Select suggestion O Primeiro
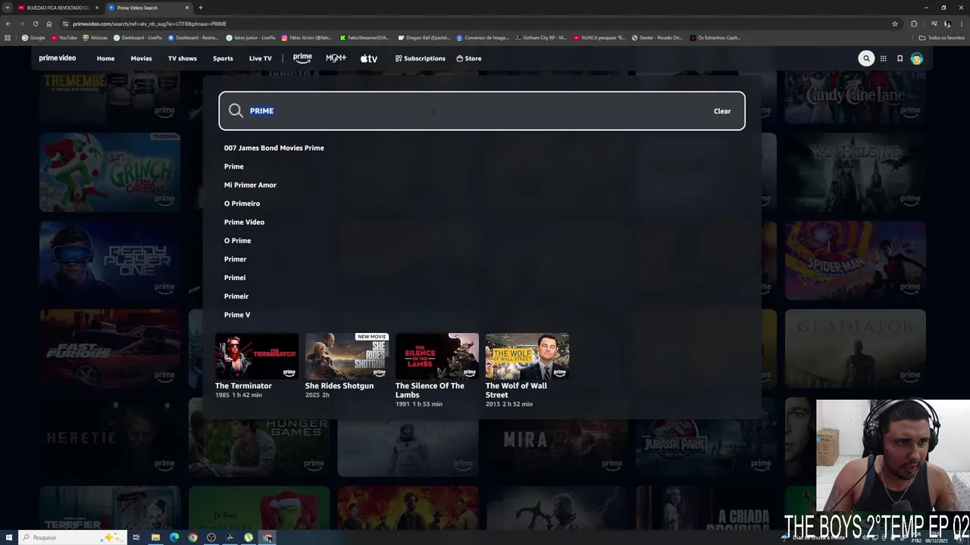Screen dimensions: 970x545 coord(242,204)
